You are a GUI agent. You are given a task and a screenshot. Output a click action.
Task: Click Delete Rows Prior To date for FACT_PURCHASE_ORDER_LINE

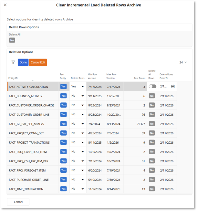(167, 180)
